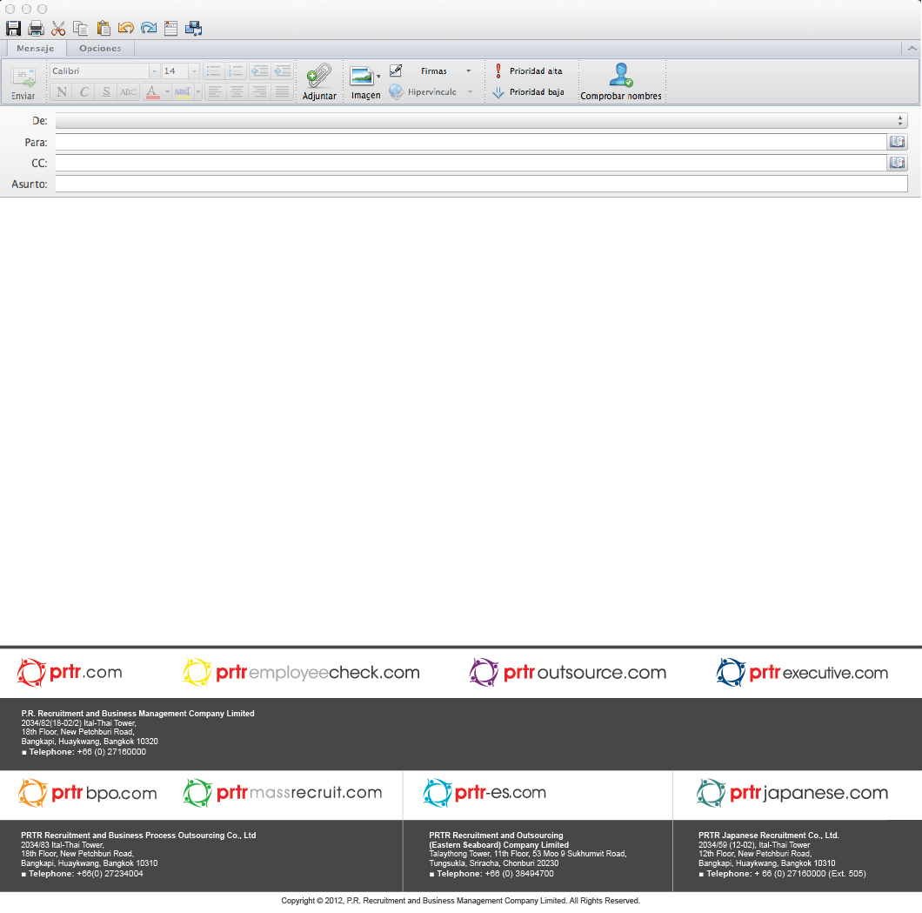The image size is (922, 913).
Task: Click into the Asunto subject field
Action: point(481,184)
